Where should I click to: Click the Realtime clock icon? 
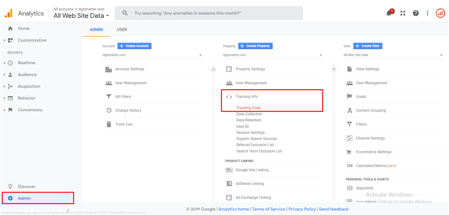click(10, 63)
